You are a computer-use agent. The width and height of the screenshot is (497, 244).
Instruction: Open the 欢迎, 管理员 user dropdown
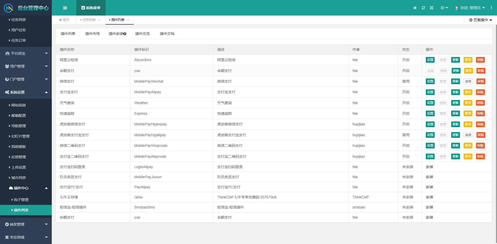pyautogui.click(x=470, y=8)
